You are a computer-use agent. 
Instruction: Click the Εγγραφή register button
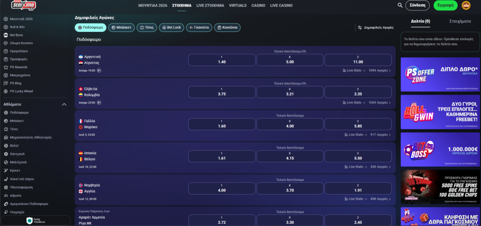coord(445,5)
